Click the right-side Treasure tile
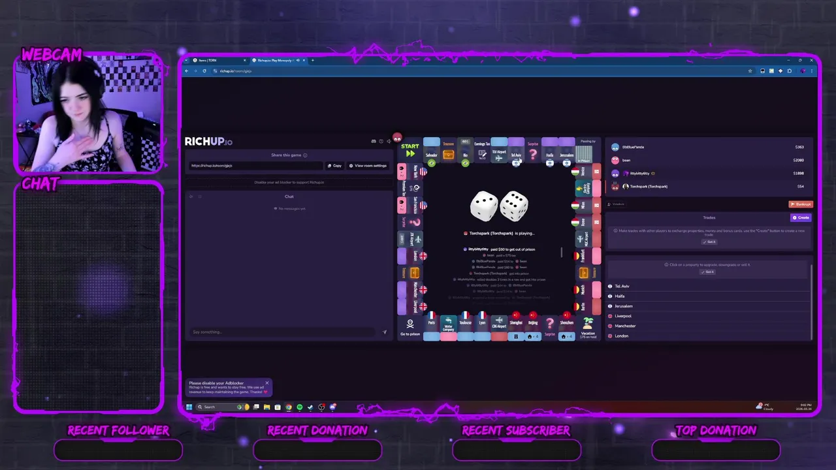This screenshot has width=836, height=470. coord(588,273)
